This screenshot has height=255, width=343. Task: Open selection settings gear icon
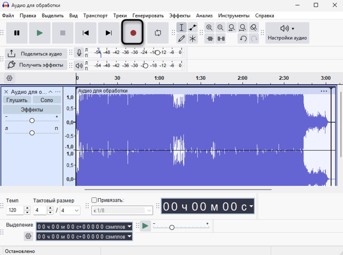[28, 236]
